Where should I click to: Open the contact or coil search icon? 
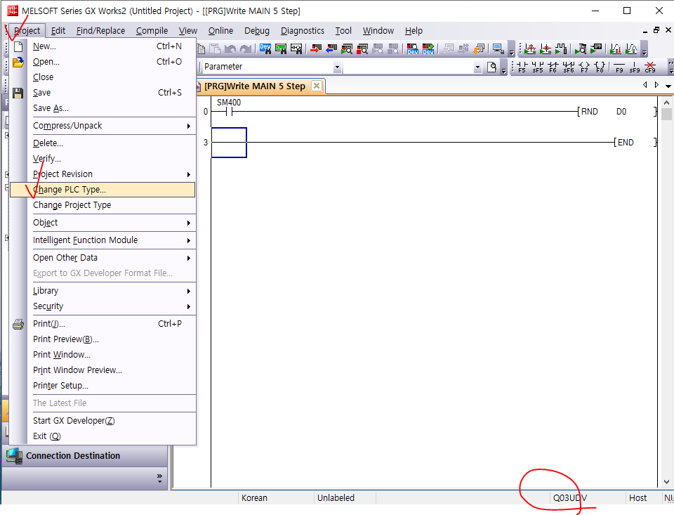296,48
